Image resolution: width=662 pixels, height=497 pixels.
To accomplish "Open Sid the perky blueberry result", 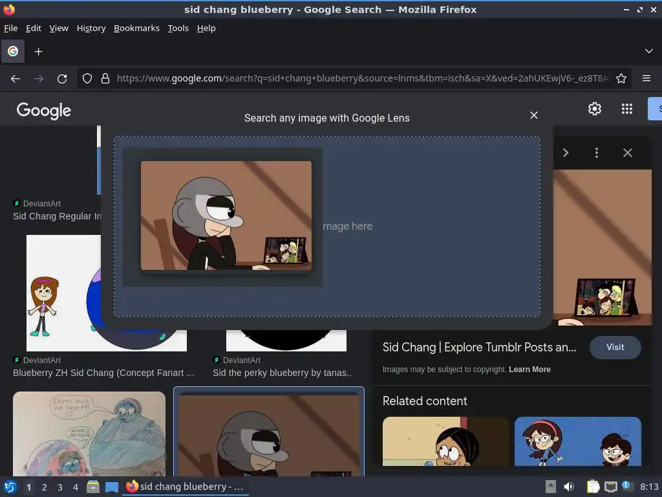I will coord(282,373).
